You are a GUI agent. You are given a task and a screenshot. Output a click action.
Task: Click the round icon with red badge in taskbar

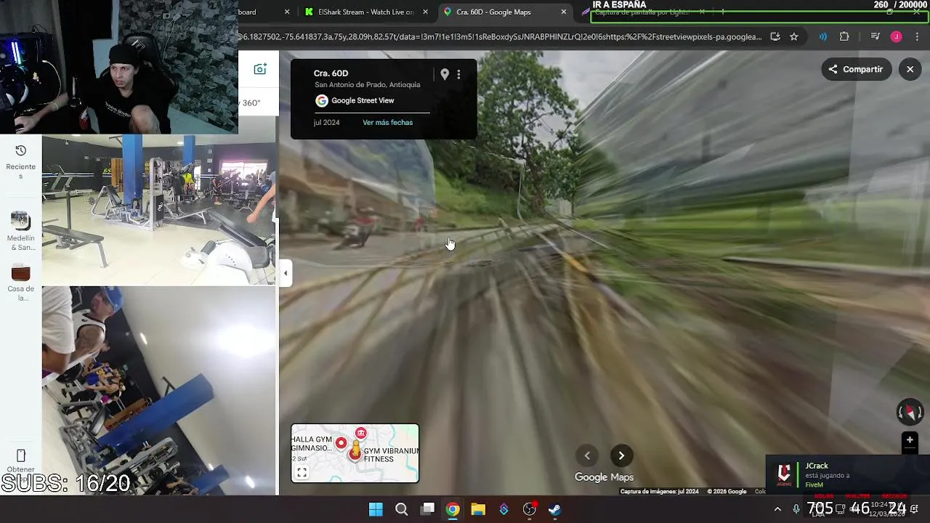(530, 509)
